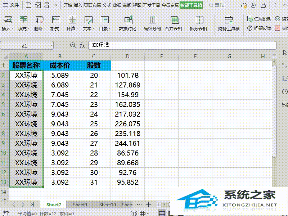Viewport: 288px width, 216px height.
Task: Launch the 财务工具箱 (Finance Toolbox)
Action: pos(229,22)
